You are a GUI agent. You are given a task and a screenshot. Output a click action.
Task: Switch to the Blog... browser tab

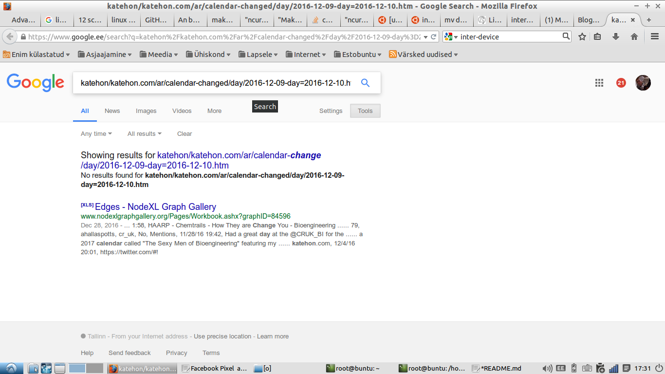pyautogui.click(x=589, y=20)
